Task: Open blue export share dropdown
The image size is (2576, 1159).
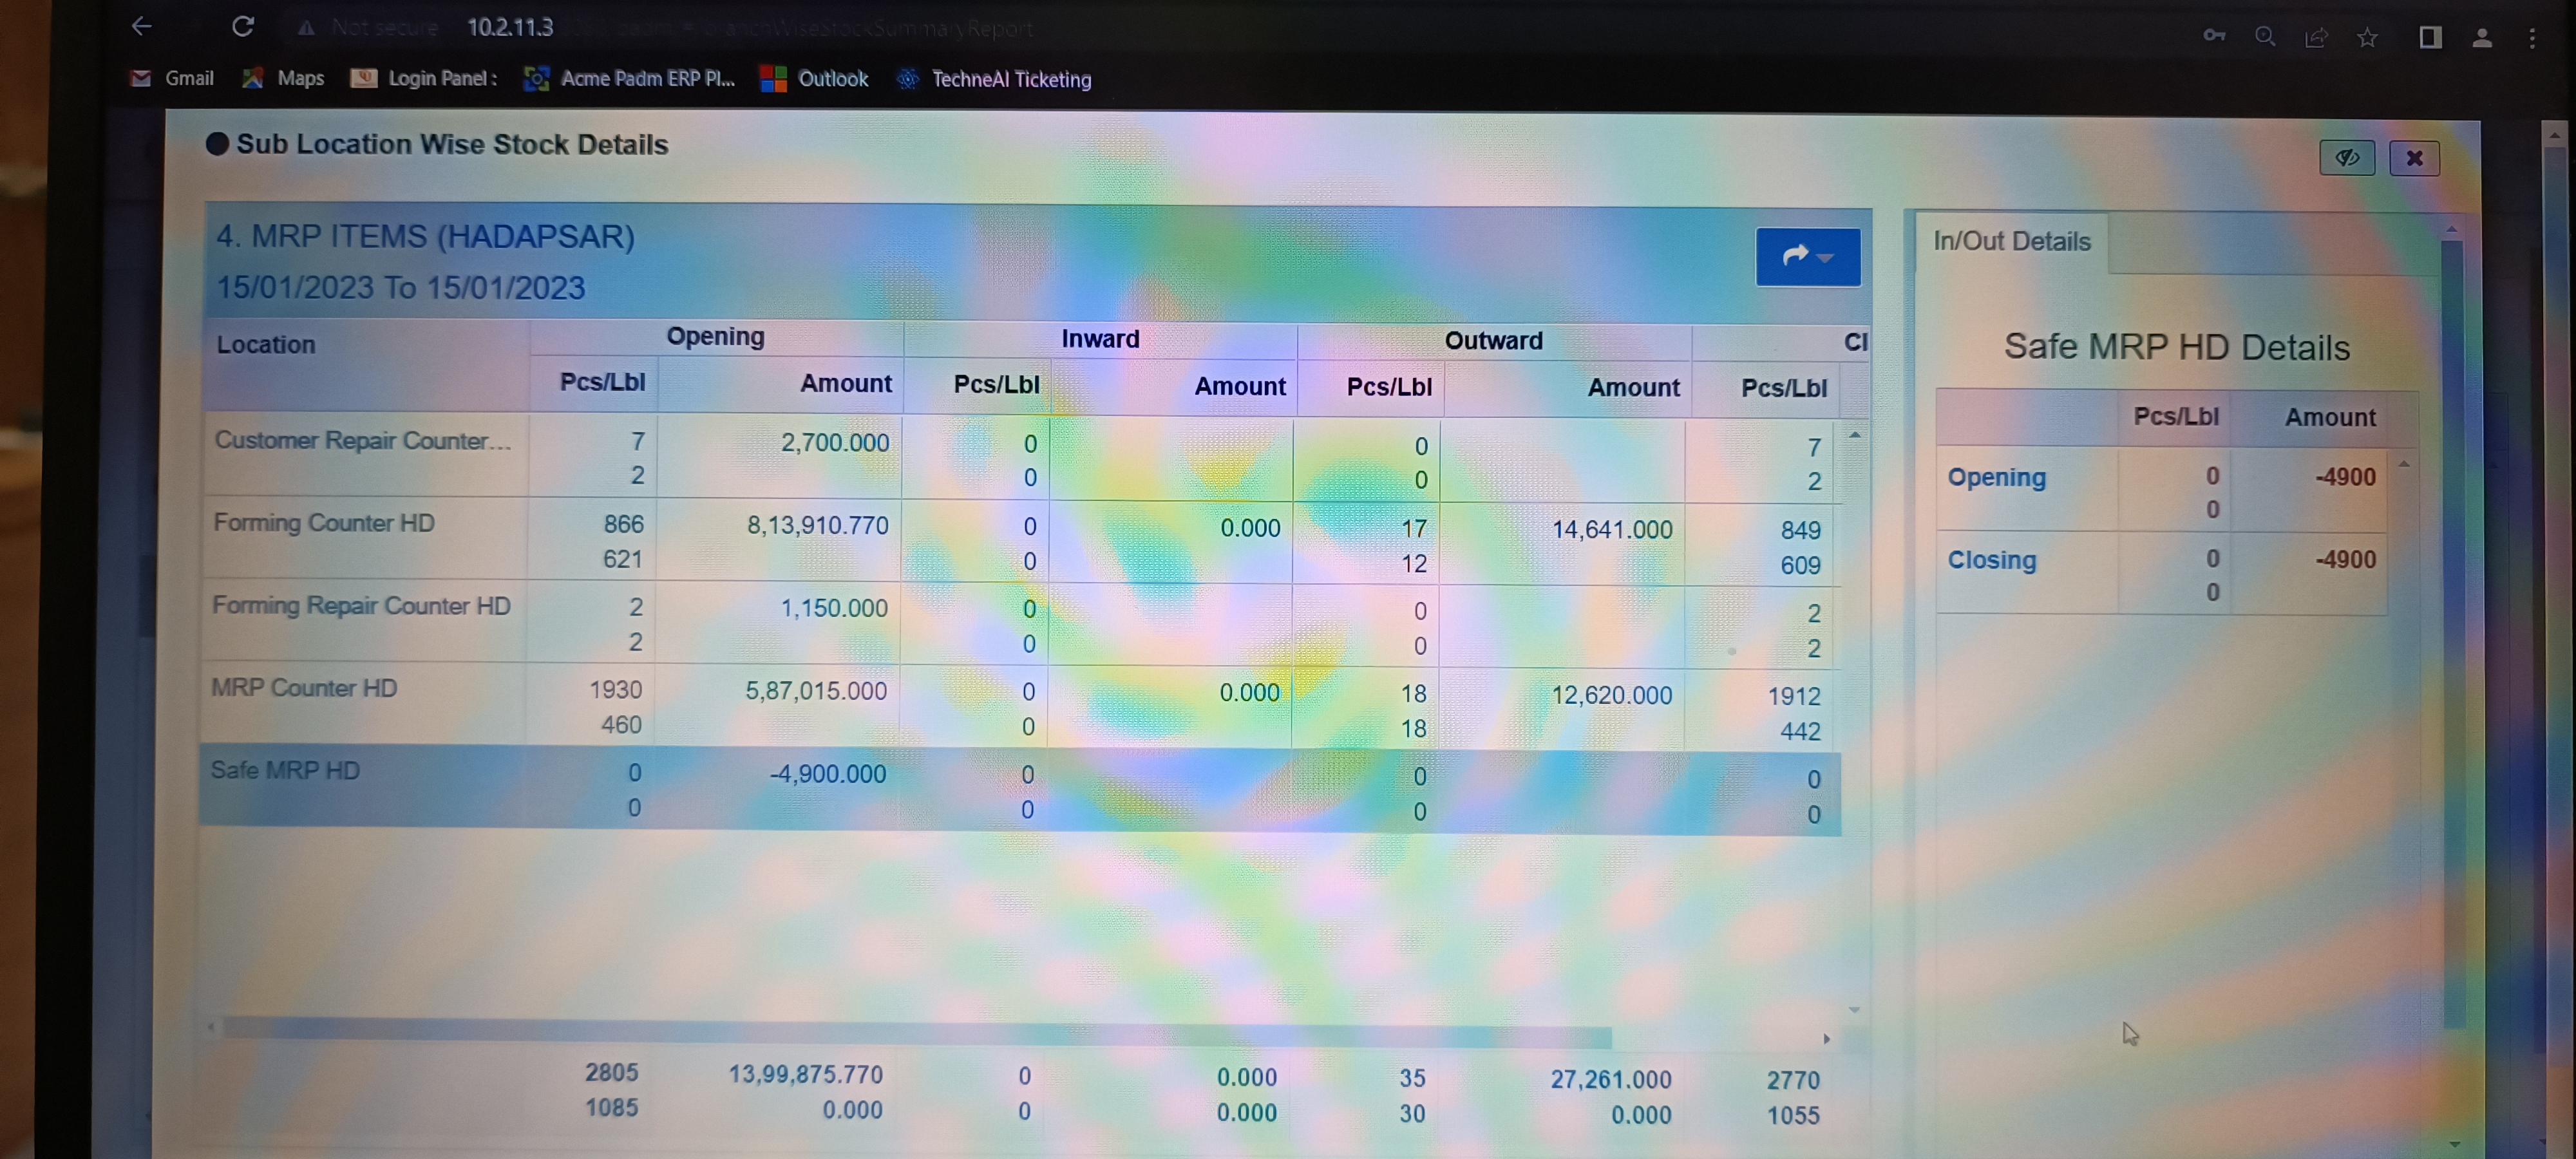Action: (1807, 257)
